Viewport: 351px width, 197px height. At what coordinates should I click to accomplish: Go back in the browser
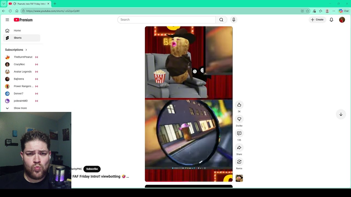[4, 11]
